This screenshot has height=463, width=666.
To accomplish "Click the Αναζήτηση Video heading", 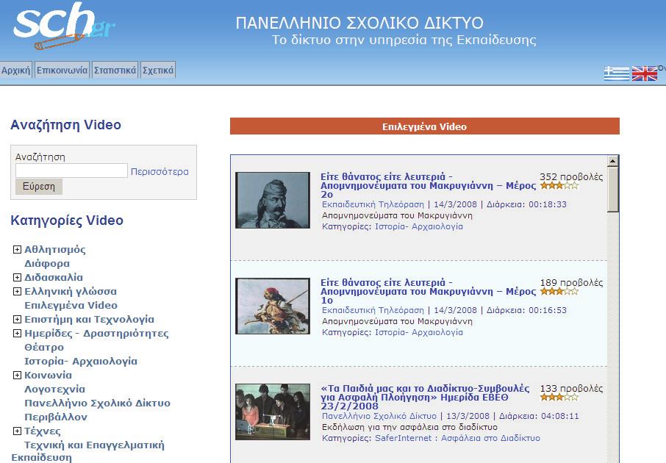I will [66, 125].
